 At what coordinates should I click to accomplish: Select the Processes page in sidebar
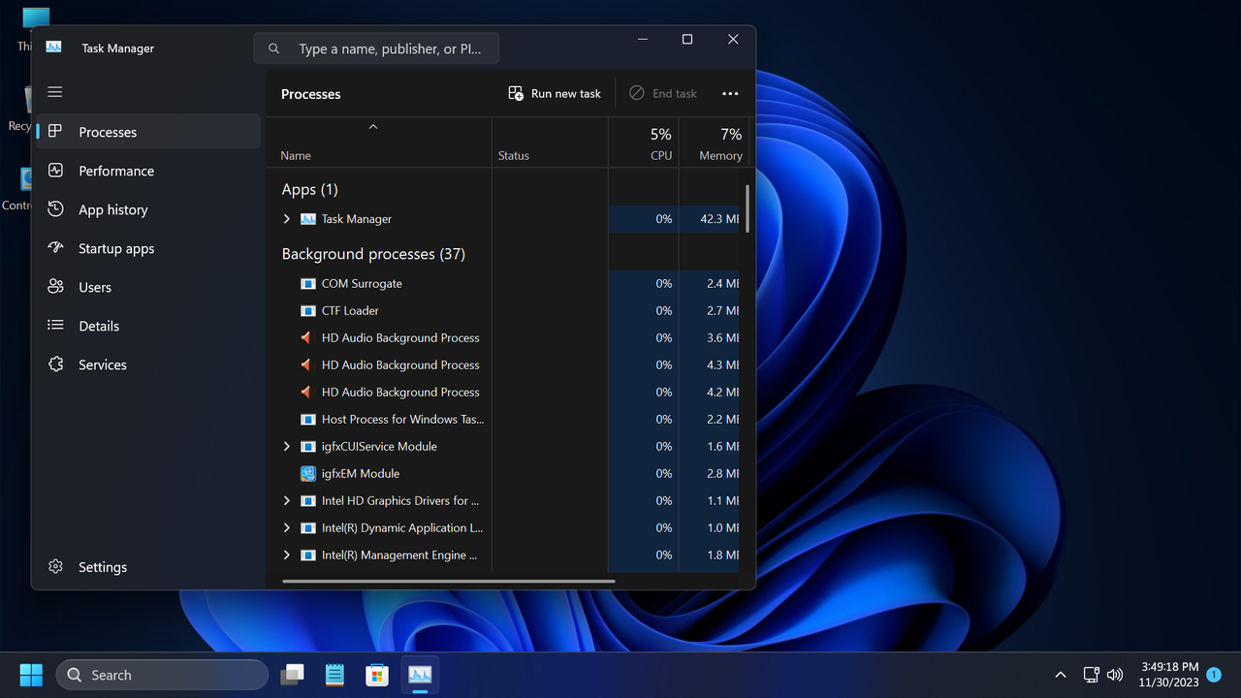[148, 132]
